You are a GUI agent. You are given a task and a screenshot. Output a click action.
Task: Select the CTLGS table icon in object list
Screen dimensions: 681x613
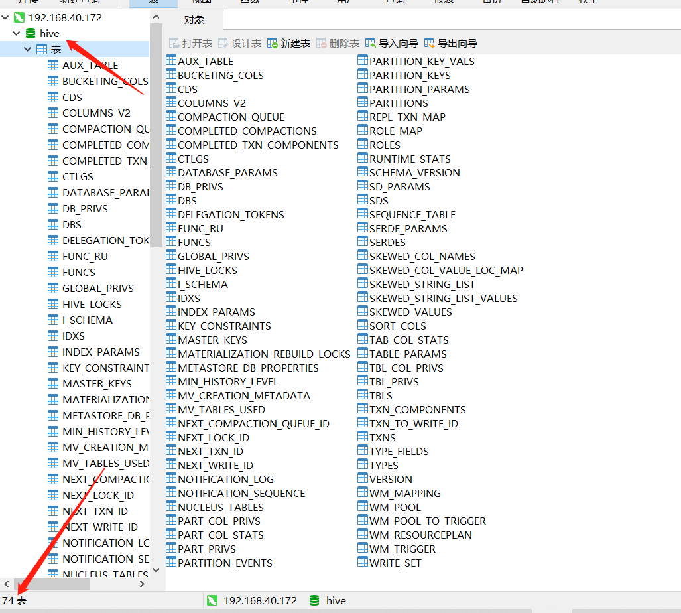click(171, 158)
